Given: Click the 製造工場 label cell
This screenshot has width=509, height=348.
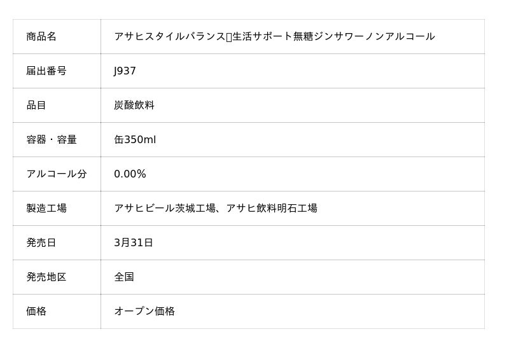Looking at the screenshot, I should click(x=46, y=208).
